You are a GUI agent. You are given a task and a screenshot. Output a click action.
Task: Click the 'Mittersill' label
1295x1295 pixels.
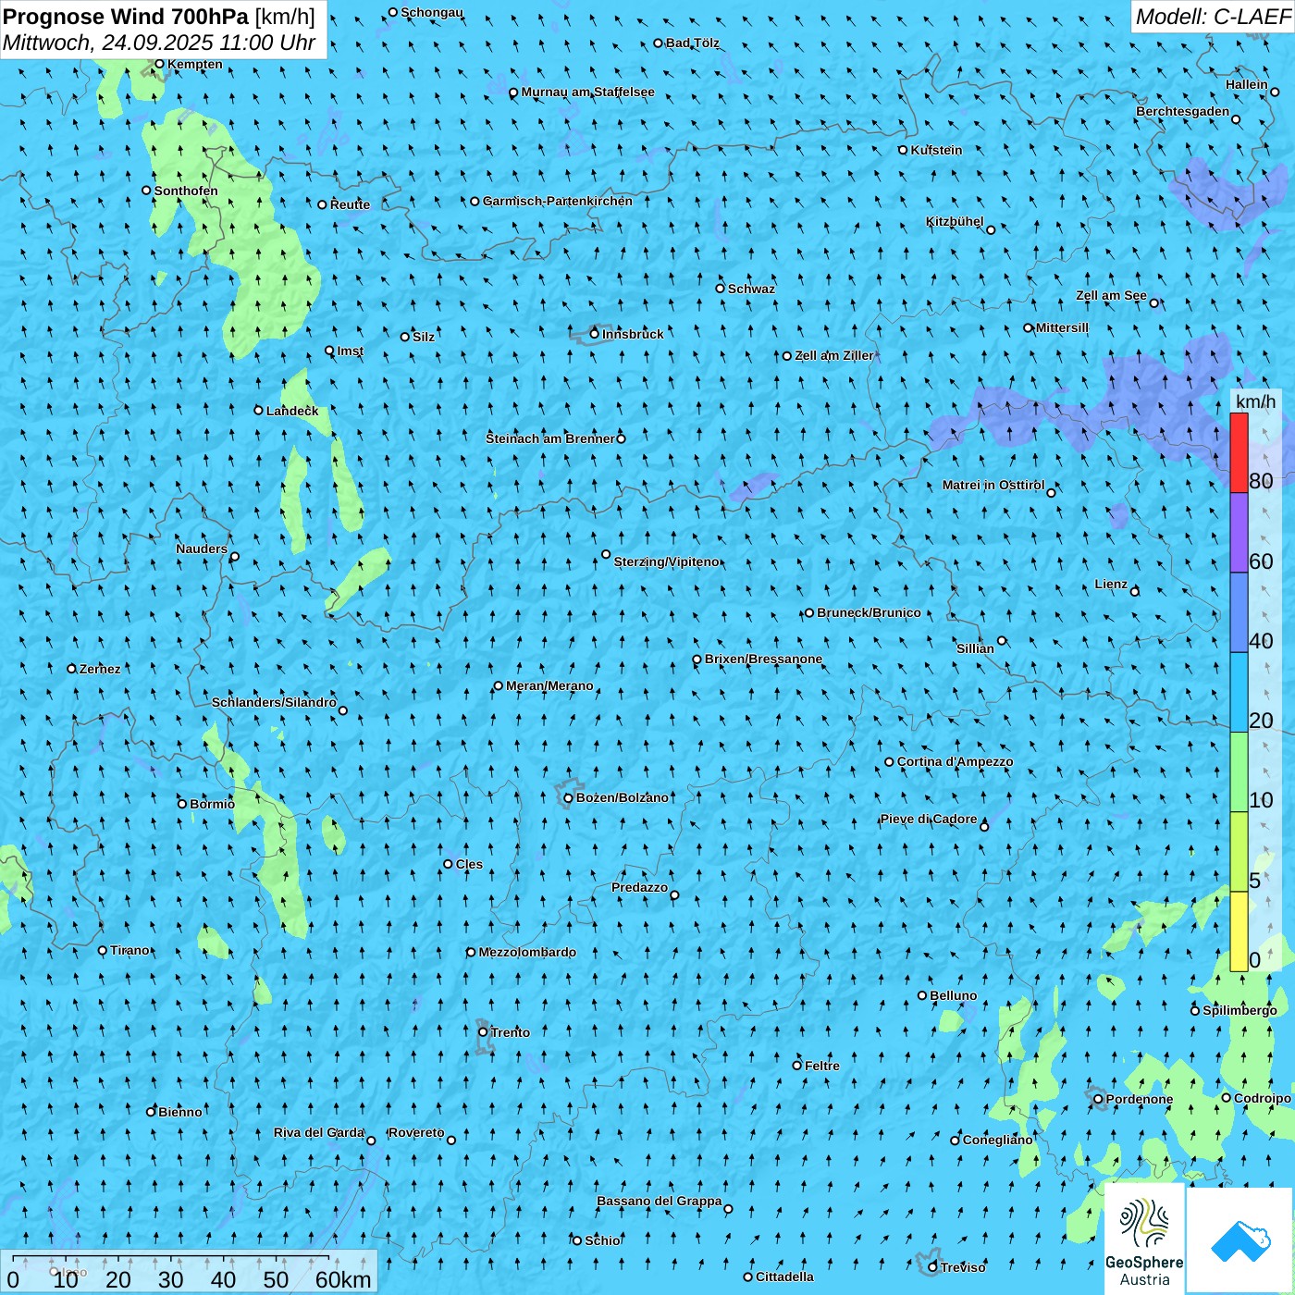coord(1063,327)
